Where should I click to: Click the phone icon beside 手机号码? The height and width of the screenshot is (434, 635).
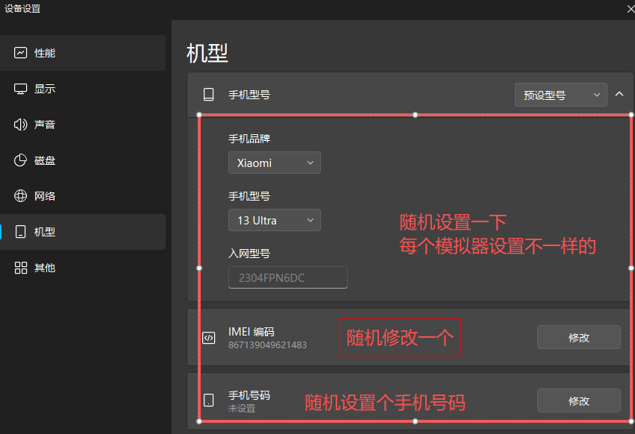(x=209, y=400)
